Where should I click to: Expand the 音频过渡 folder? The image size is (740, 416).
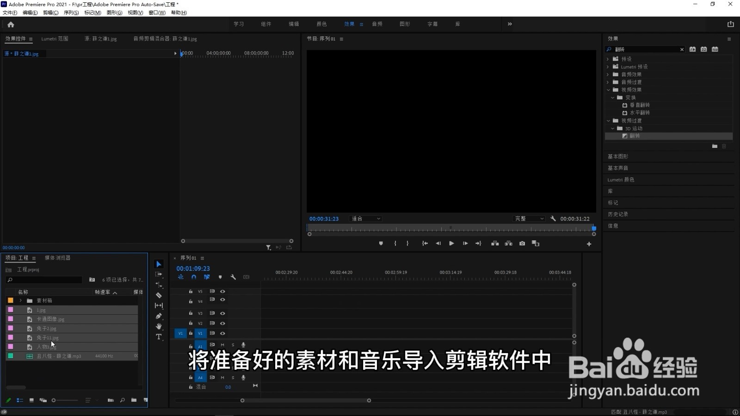[608, 82]
